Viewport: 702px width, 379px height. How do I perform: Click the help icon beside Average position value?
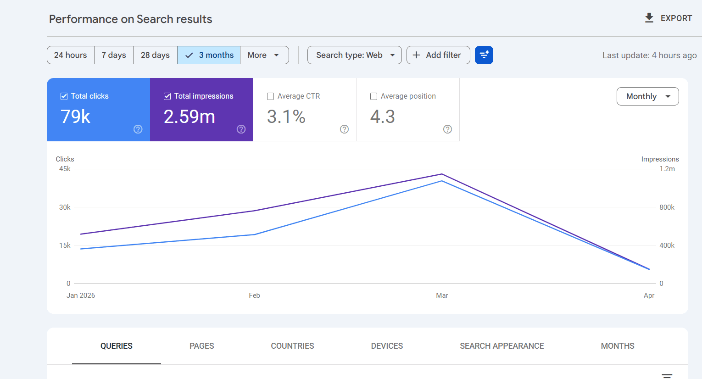click(x=447, y=129)
